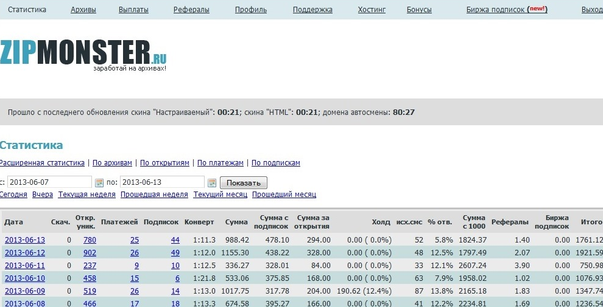The image size is (603, 307).
Task: View statistics По платежам
Action: coord(220,163)
